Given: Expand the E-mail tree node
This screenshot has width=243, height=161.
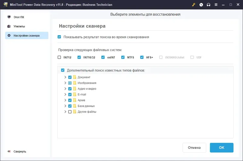Looking at the screenshot, I should pyautogui.click(x=65, y=95).
